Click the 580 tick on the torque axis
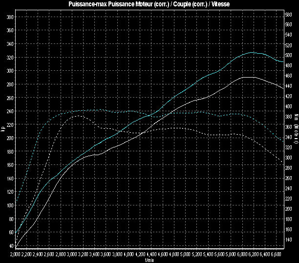 [289, 15]
